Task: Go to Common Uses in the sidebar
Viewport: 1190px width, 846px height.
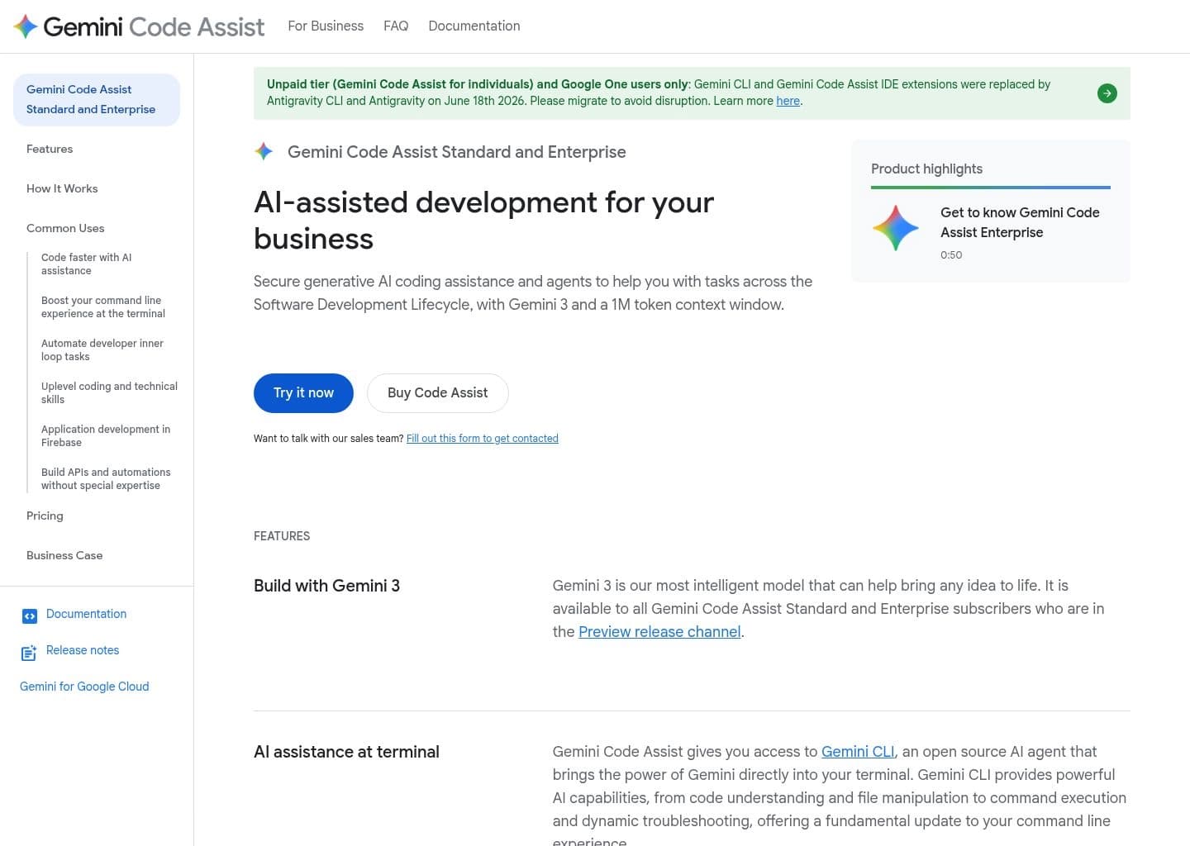Action: (65, 229)
